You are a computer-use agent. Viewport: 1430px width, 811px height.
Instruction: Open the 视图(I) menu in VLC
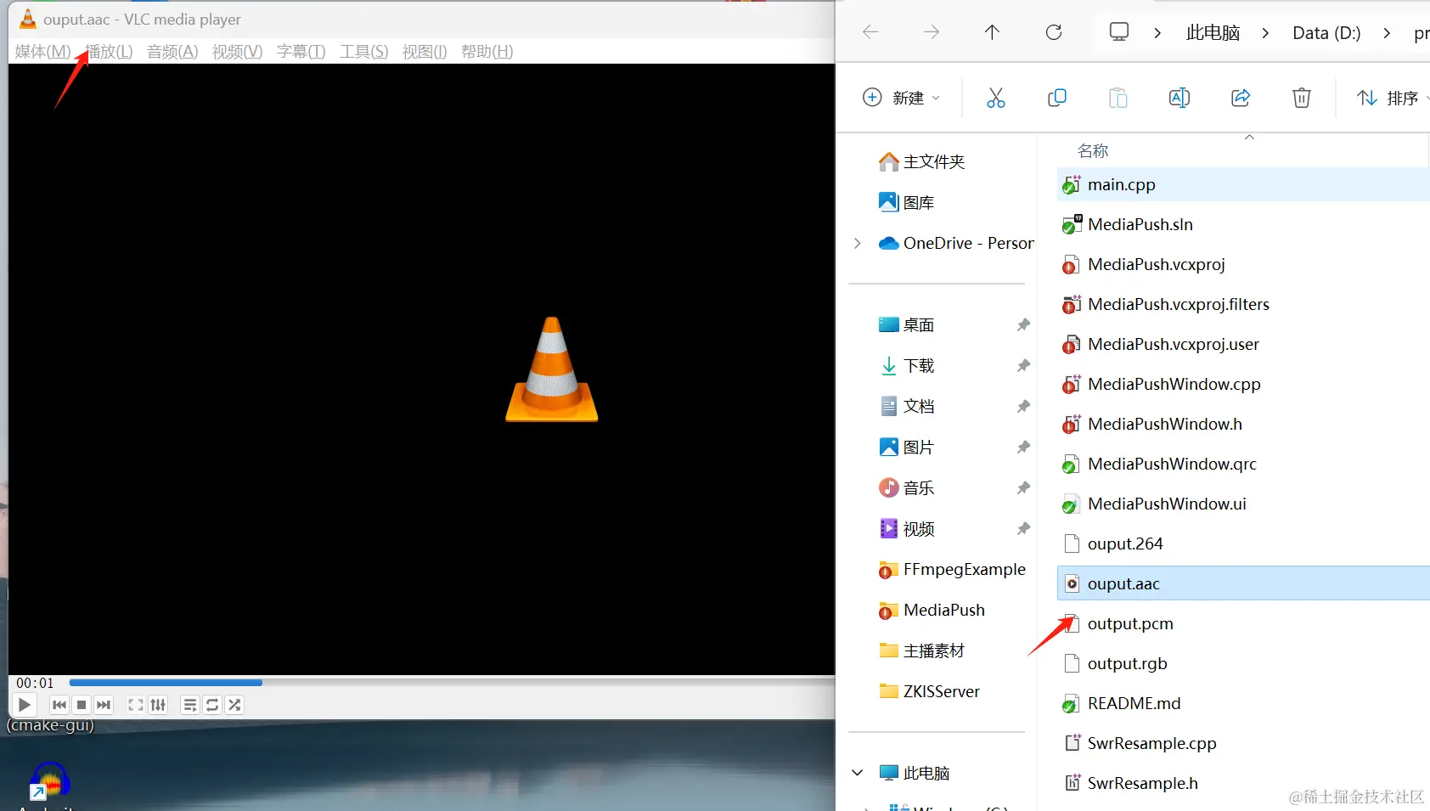point(425,52)
